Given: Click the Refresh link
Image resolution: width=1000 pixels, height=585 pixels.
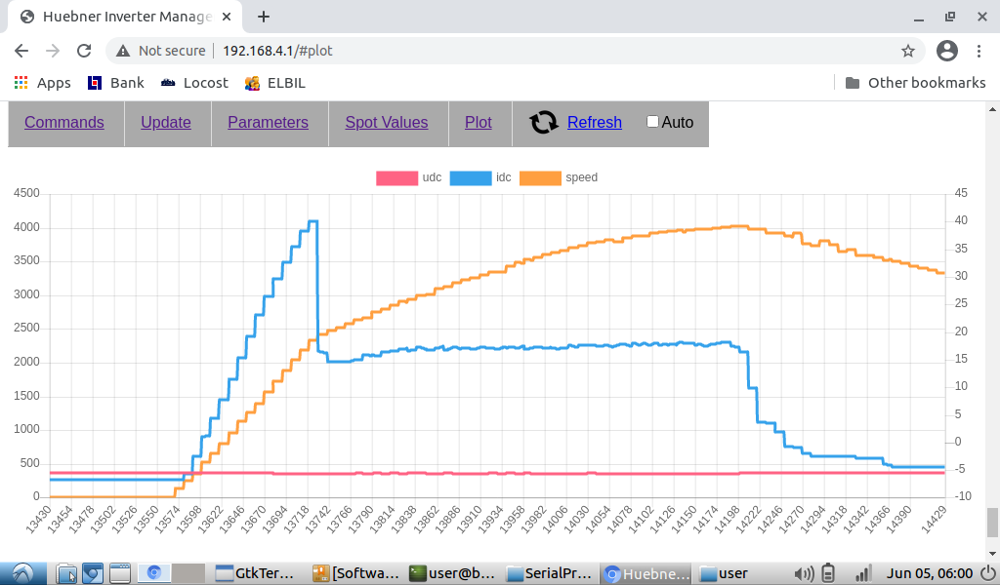Looking at the screenshot, I should click(594, 122).
